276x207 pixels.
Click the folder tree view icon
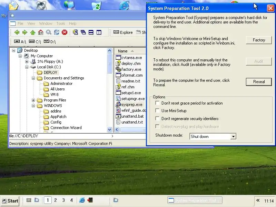tap(75, 32)
